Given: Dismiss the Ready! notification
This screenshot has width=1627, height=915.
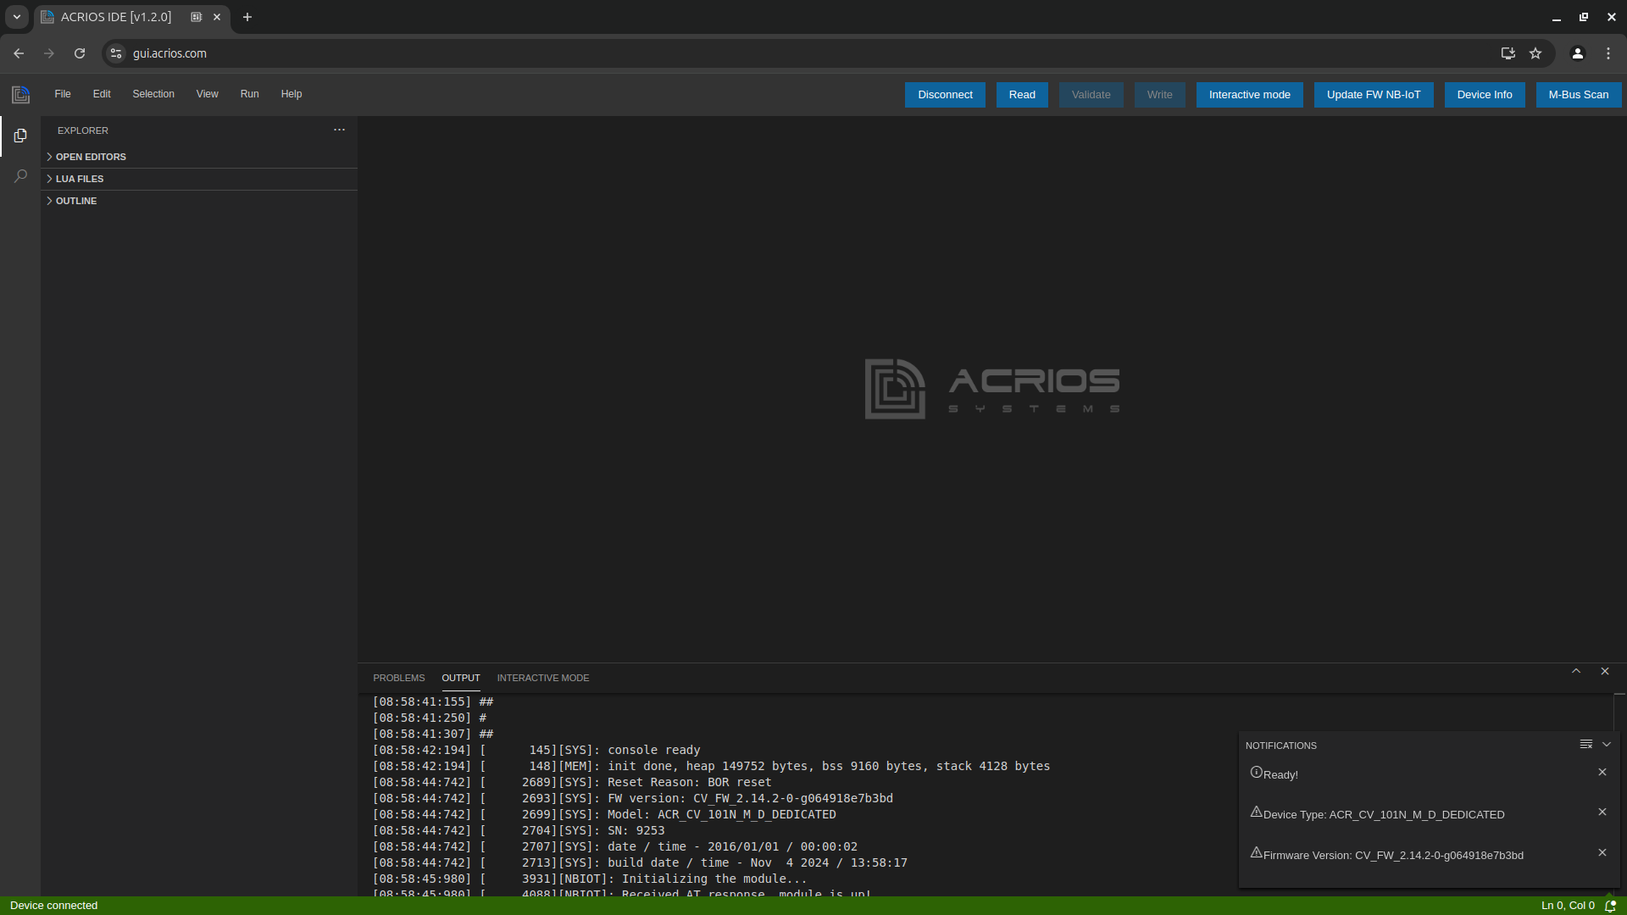Looking at the screenshot, I should 1602,772.
